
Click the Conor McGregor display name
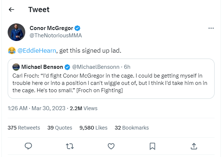pyautogui.click(x=51, y=29)
